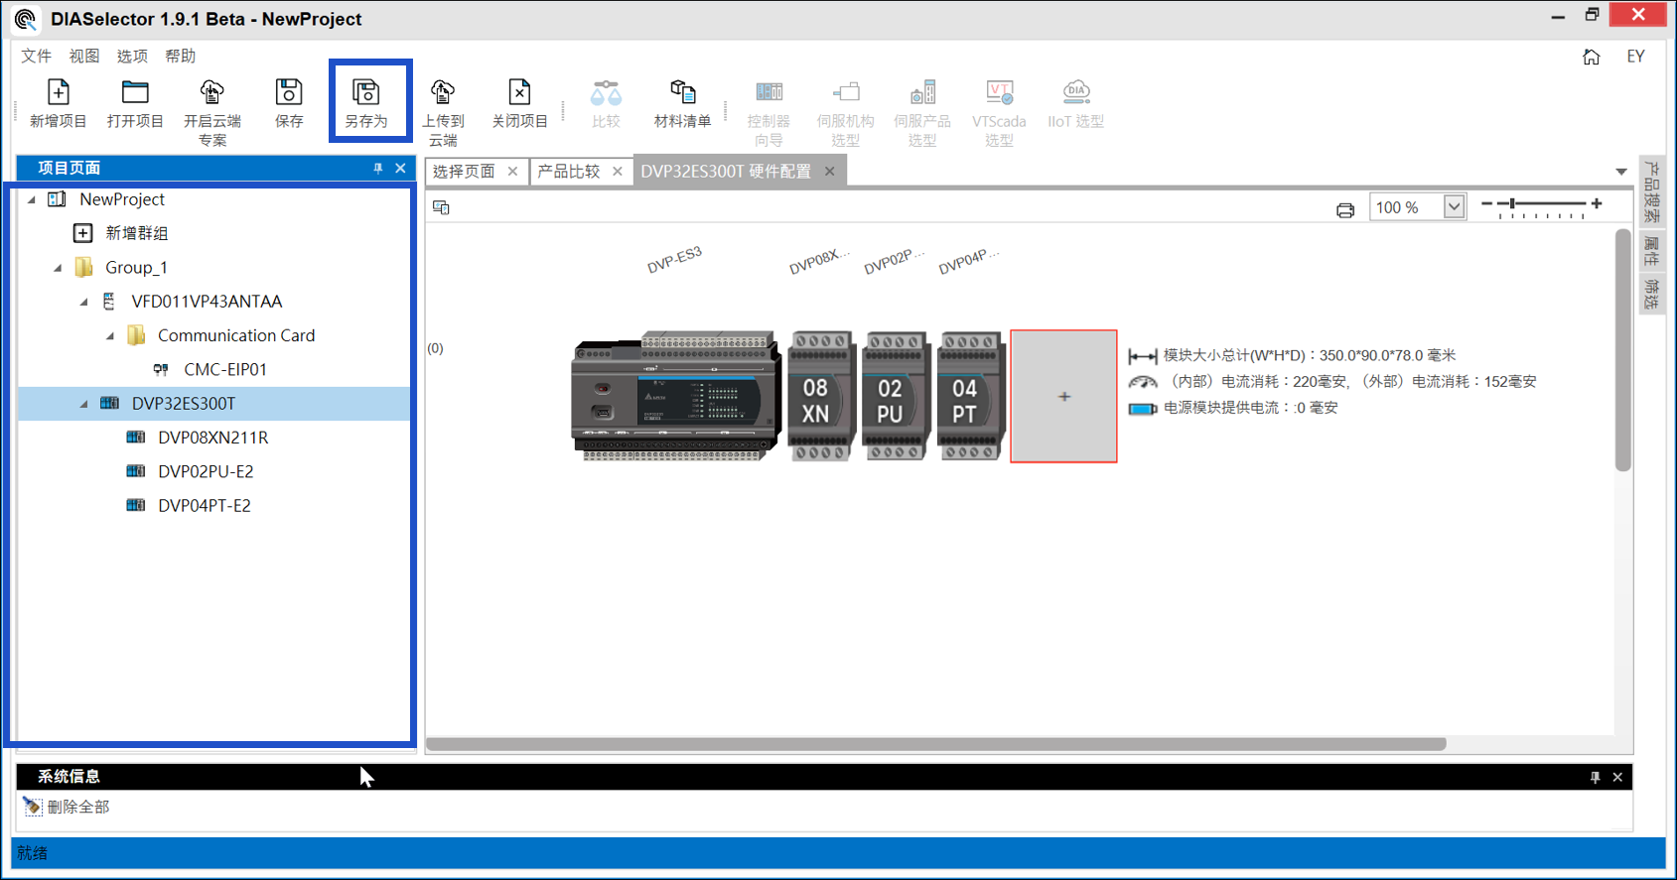Open the 100 % zoom dropdown
This screenshot has width=1677, height=880.
[1454, 207]
